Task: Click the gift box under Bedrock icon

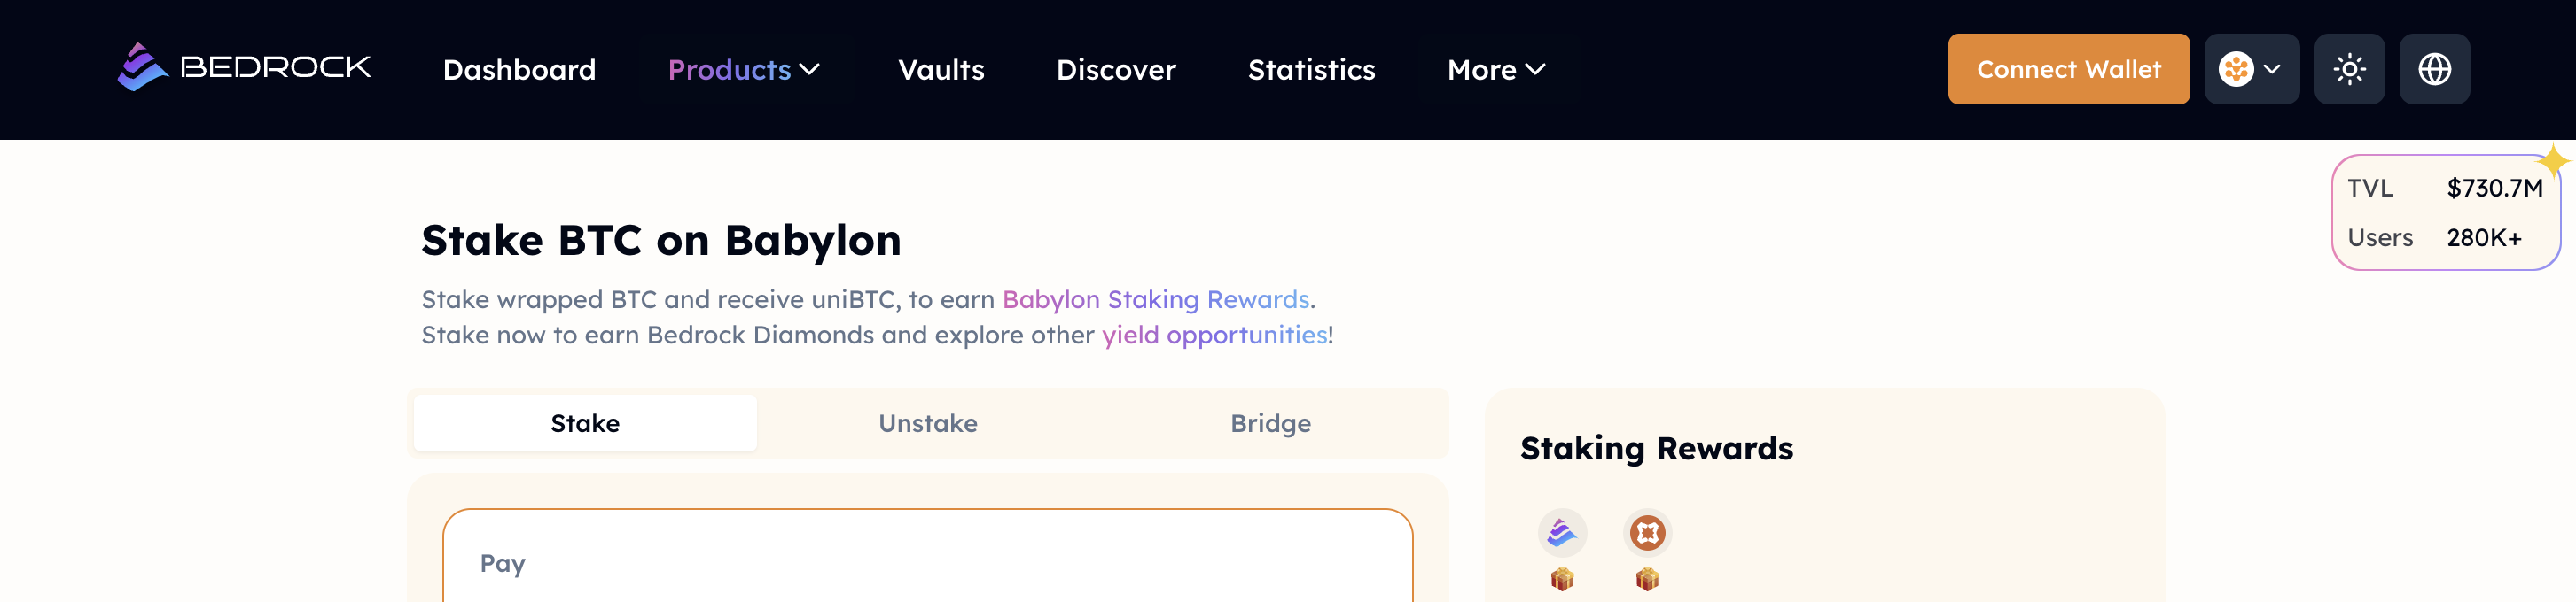Action: click(1561, 579)
